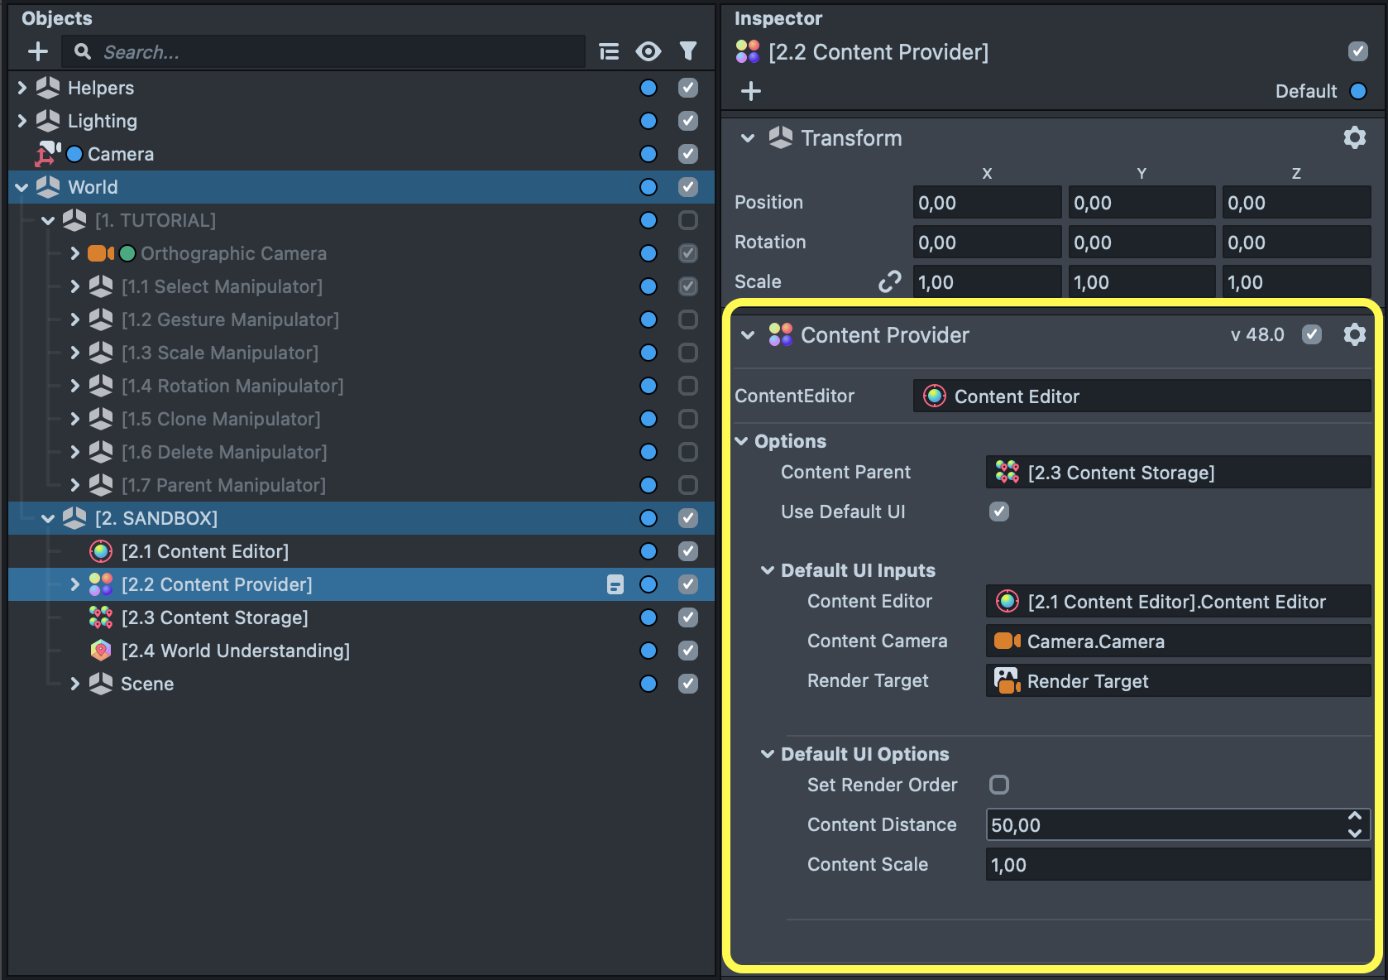Open the objects filter funnel icon
Screen dimensions: 1388x980
(x=687, y=52)
